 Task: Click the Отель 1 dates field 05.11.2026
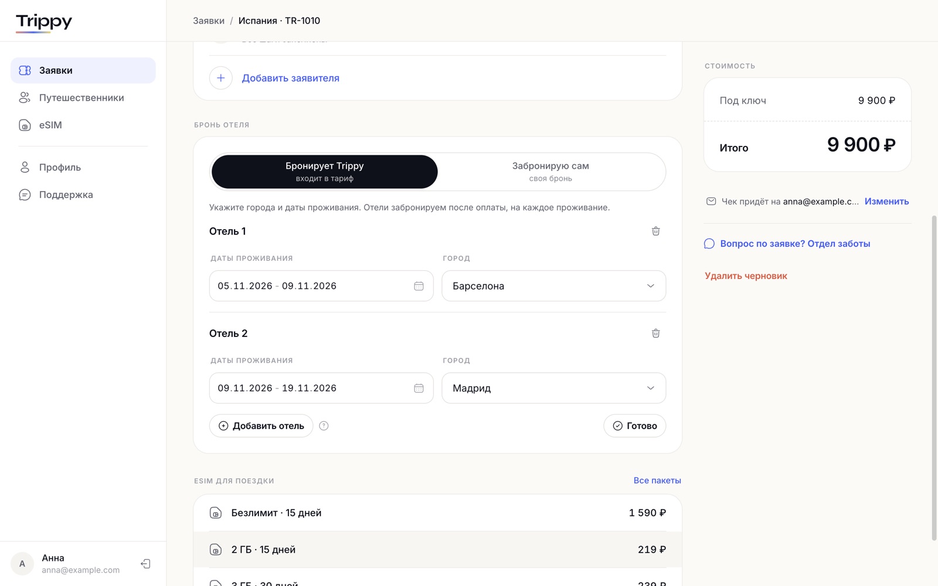[321, 286]
